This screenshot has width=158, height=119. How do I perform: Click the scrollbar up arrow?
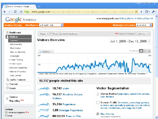click(157, 16)
